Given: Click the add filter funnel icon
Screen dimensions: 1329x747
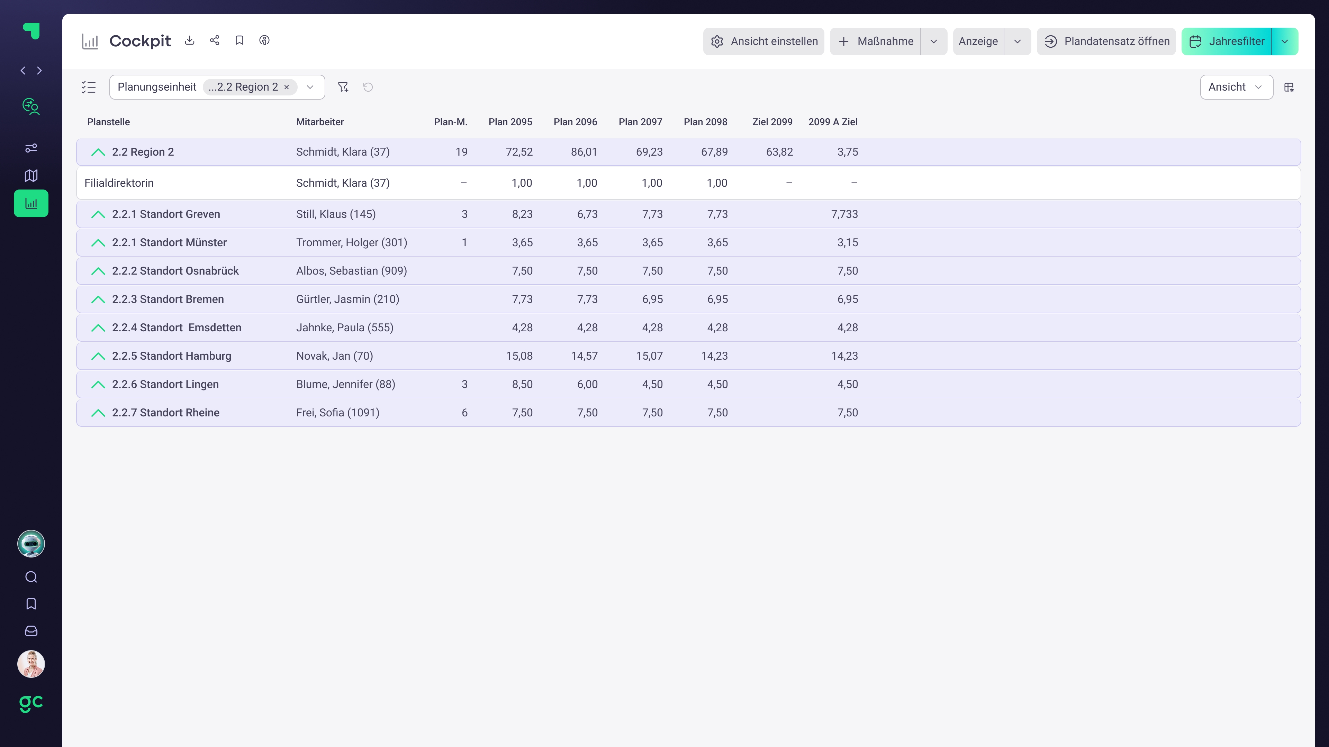Looking at the screenshot, I should [x=343, y=87].
